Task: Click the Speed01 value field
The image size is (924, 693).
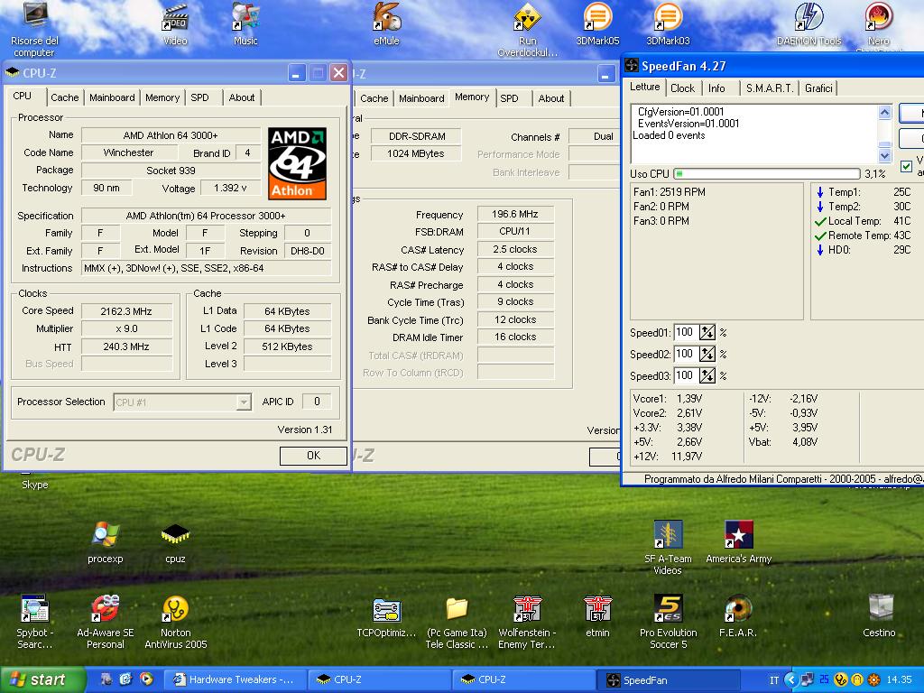Action: pos(686,332)
